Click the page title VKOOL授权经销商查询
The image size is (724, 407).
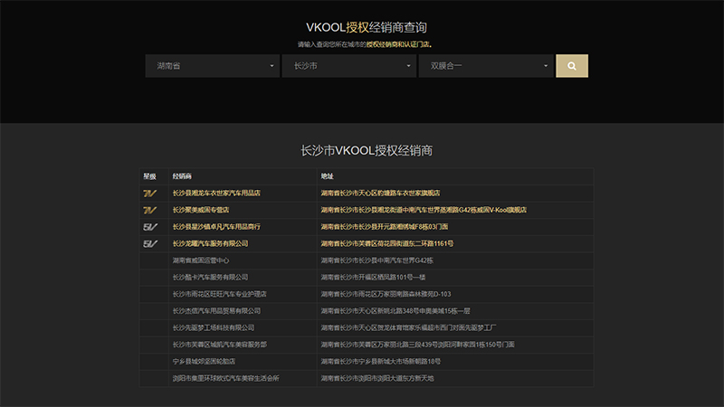367,27
